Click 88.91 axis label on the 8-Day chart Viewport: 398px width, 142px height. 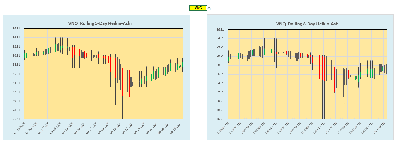tap(220, 65)
